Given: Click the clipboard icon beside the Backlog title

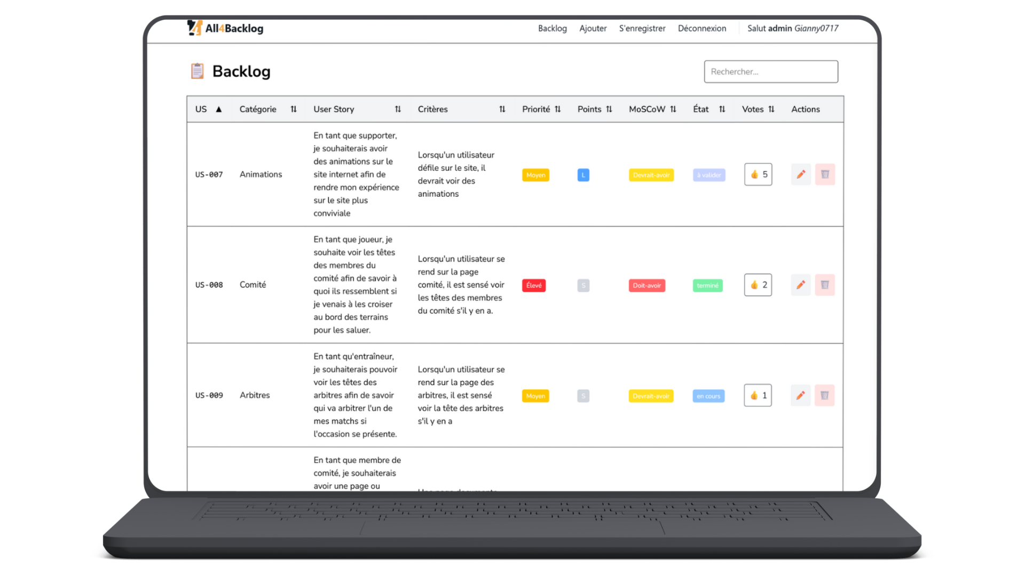Looking at the screenshot, I should [x=198, y=71].
